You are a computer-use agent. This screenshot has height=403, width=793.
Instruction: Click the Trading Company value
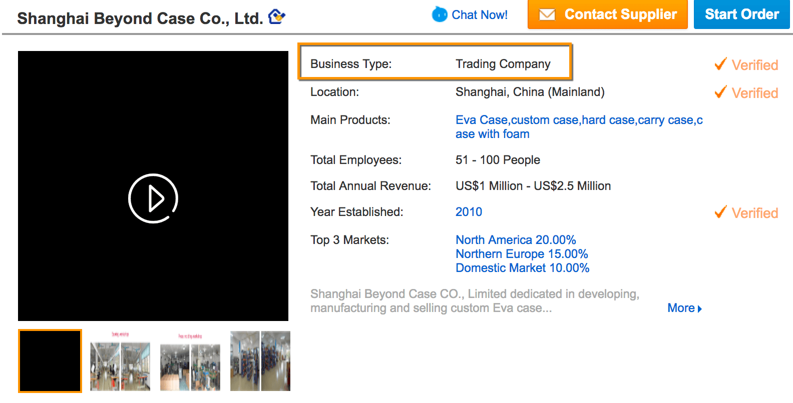pyautogui.click(x=503, y=64)
